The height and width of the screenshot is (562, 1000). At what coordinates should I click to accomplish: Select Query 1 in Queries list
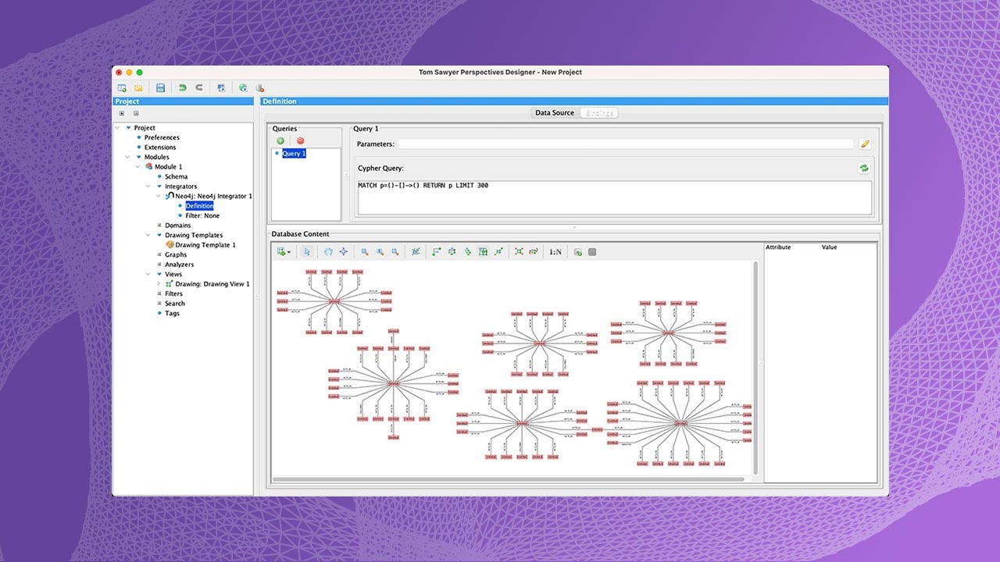point(294,154)
